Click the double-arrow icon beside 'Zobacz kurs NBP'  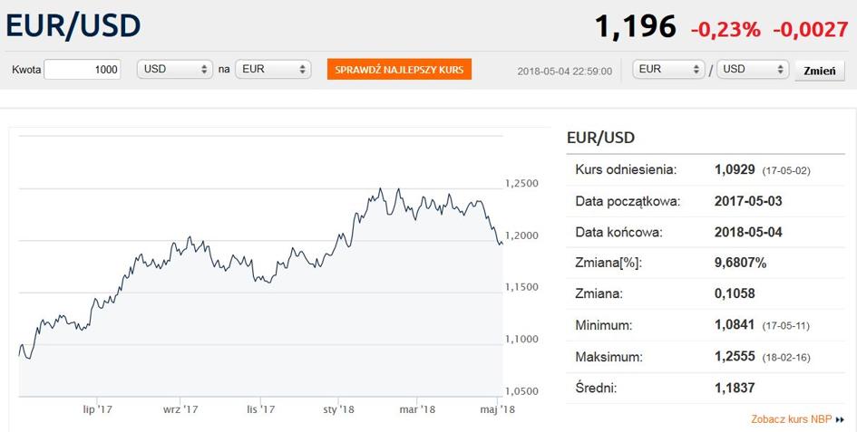pos(840,420)
